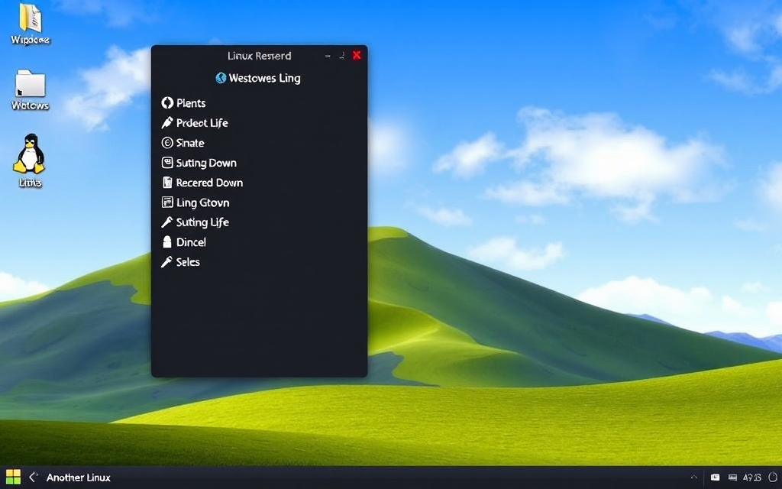Click the pen icon beside Prdeot Life
Viewport: 782px width, 489px height.
coord(167,123)
